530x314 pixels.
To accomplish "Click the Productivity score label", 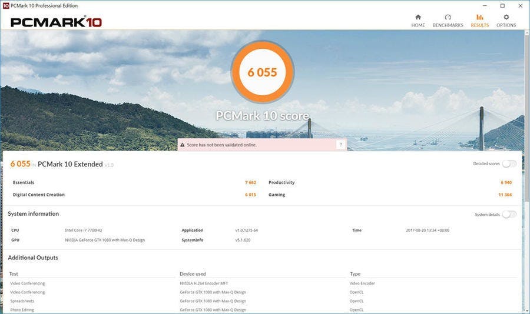I will pos(281,183).
